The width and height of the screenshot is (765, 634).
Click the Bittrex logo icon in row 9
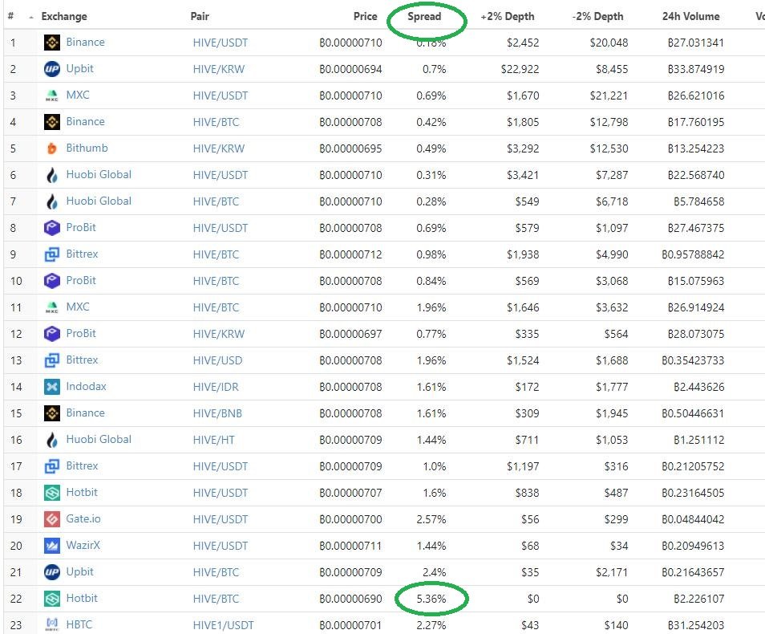click(x=51, y=254)
